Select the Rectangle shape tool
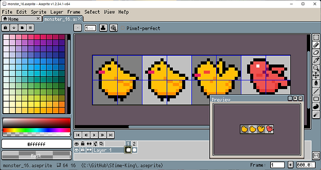Image resolution: width=321 pixels, height=170 pixels. 316,99
